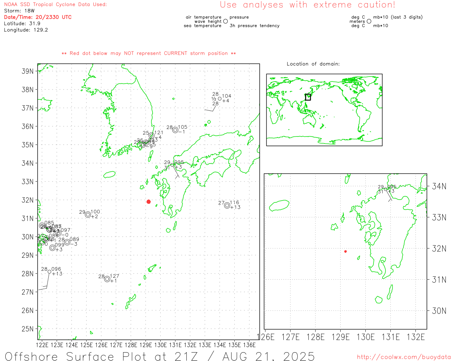Click 'Storm: 18W' text
Screen dimensions: 451x361
[19, 11]
